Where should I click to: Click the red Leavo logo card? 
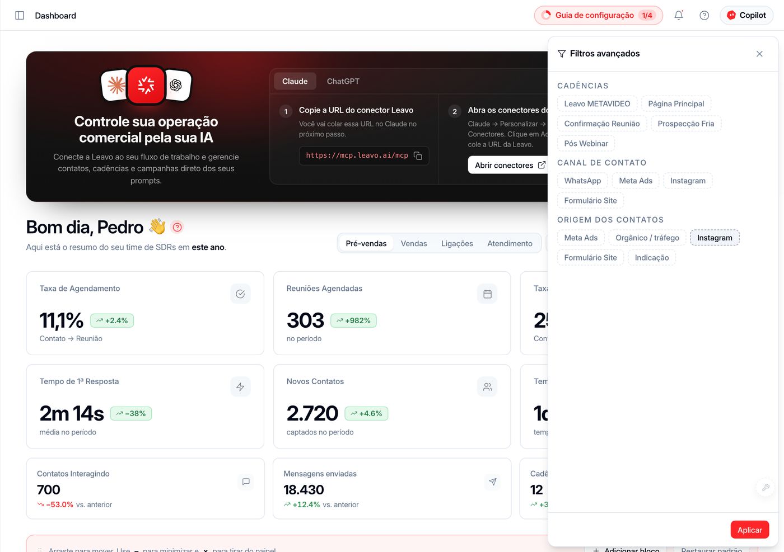[x=146, y=85]
